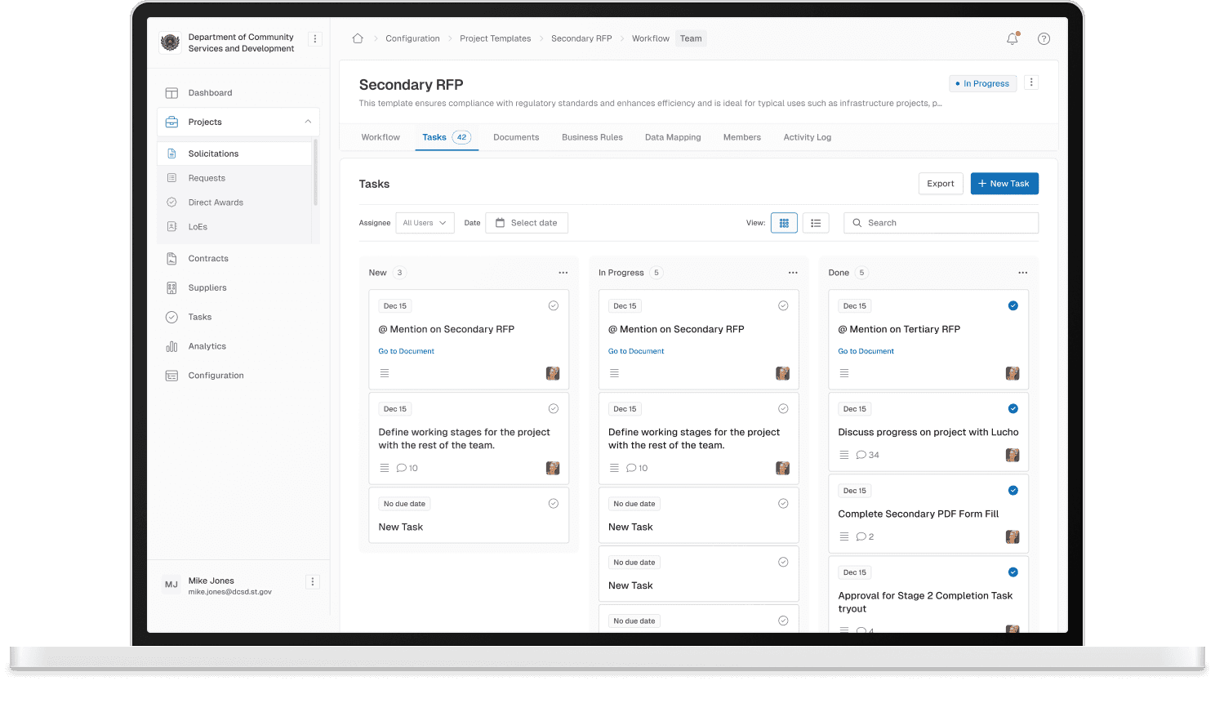This screenshot has width=1215, height=721.
Task: Mark In Progress Define working stages task complete
Action: coord(783,408)
